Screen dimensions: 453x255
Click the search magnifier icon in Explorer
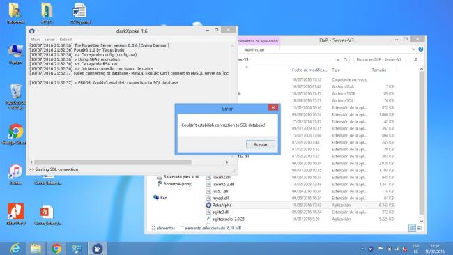[x=416, y=59]
